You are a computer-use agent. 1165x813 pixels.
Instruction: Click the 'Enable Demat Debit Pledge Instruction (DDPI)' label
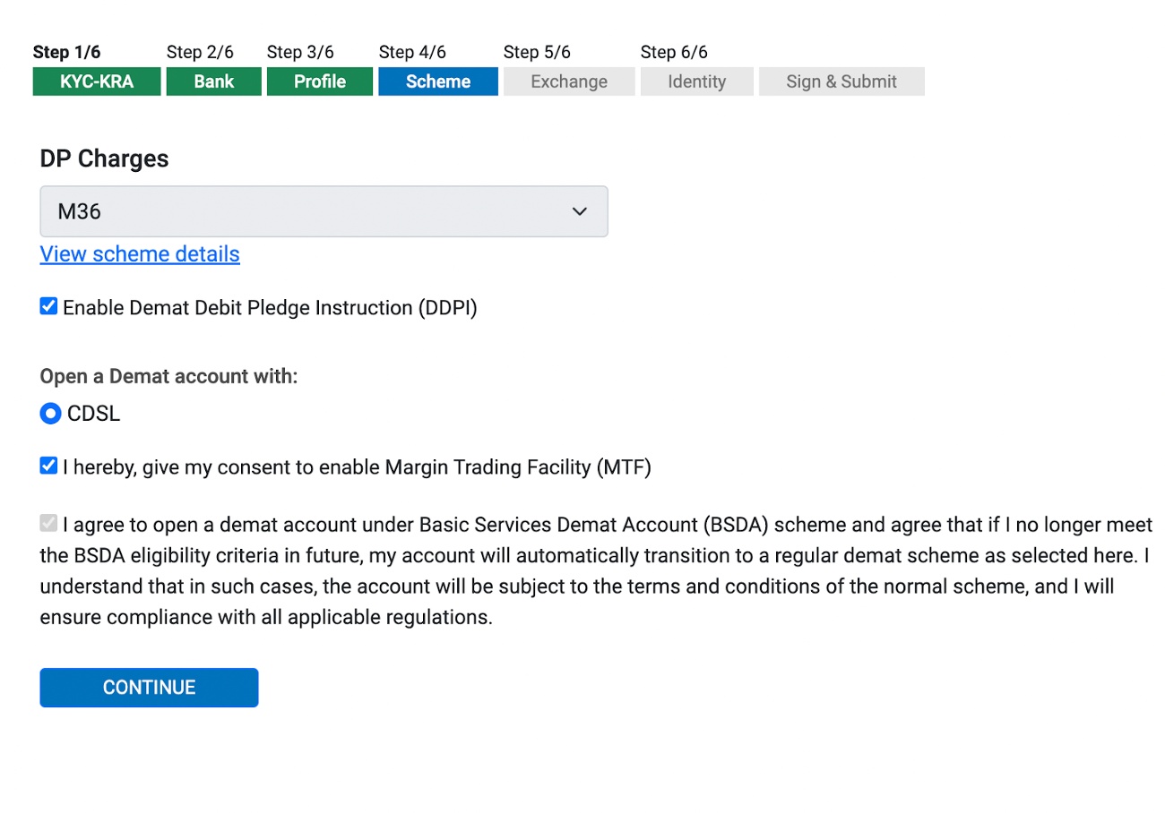click(x=270, y=308)
